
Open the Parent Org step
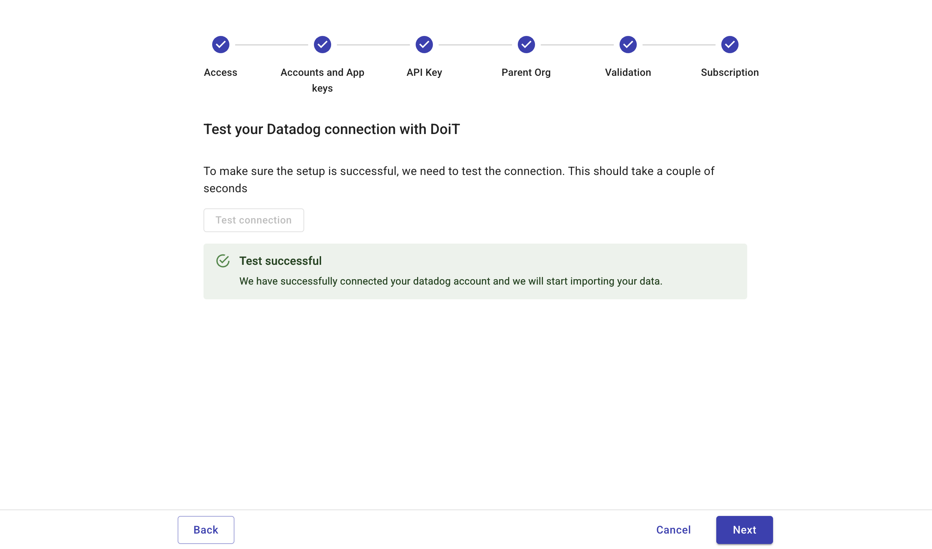(526, 73)
